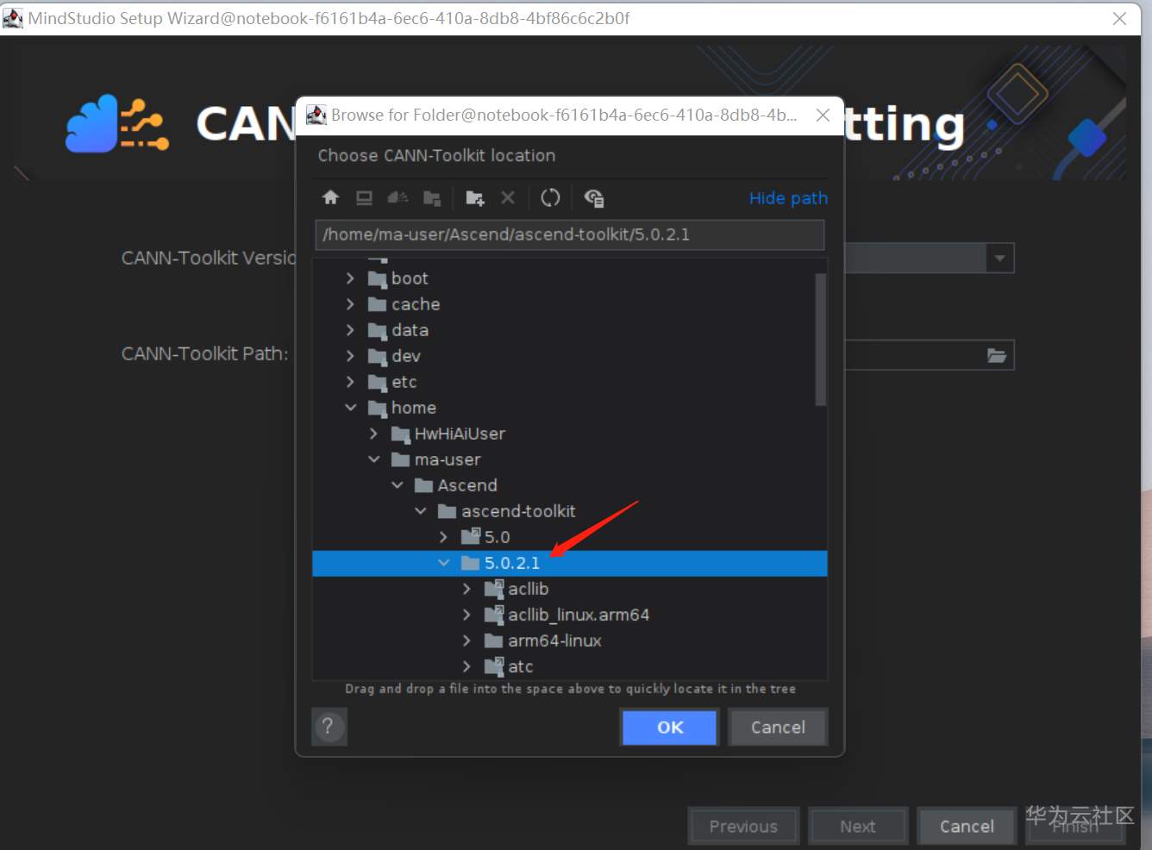Select the HwHiAiUser folder
Image resolution: width=1152 pixels, height=850 pixels.
click(x=570, y=434)
